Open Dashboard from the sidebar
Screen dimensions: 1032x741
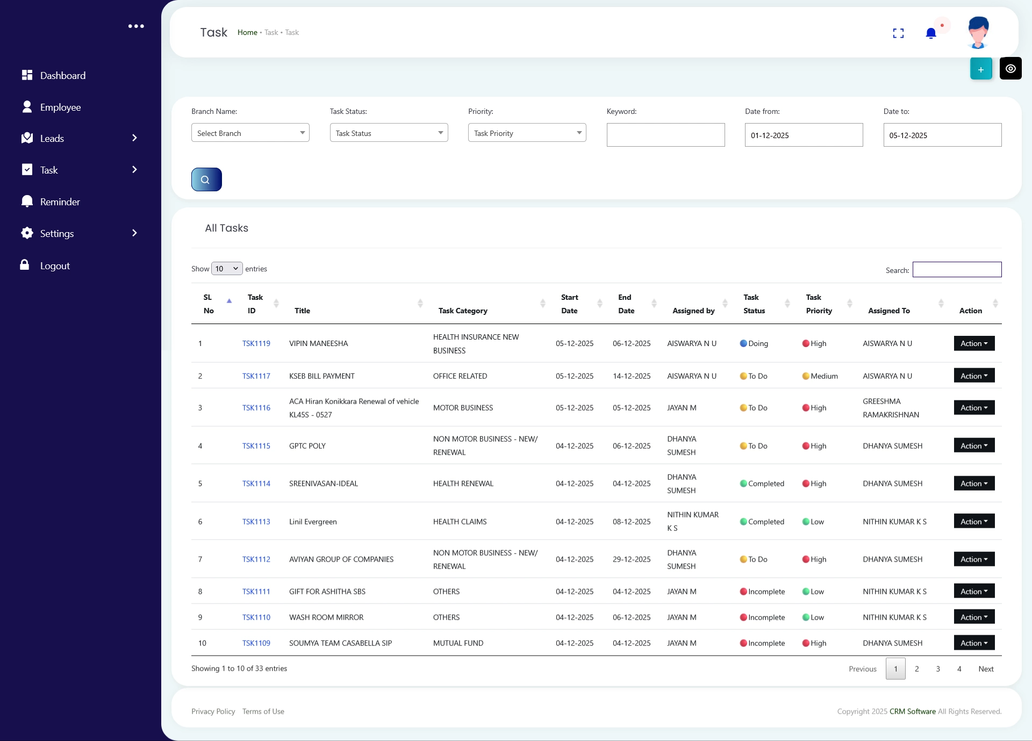click(62, 75)
